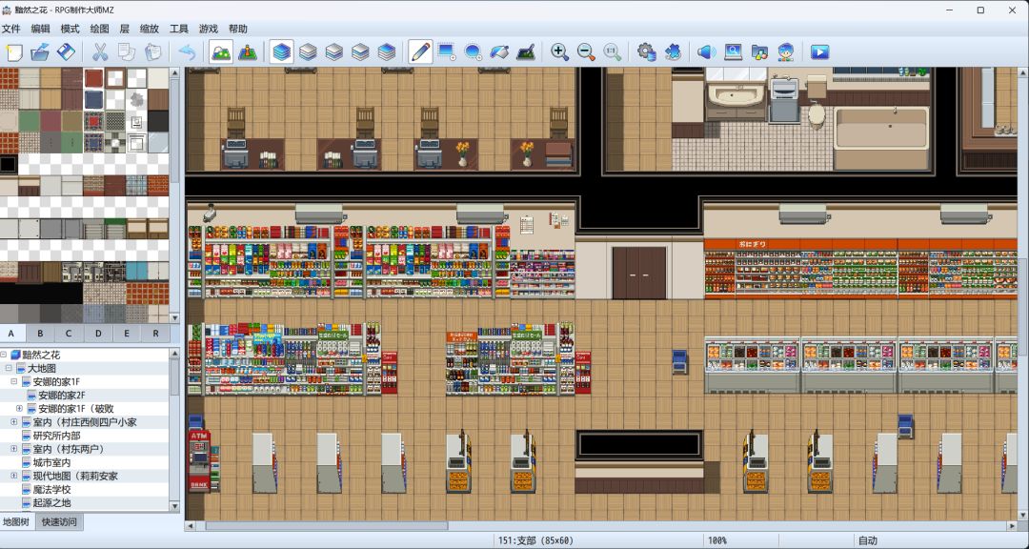The image size is (1029, 549).
Task: Expand the 室内（村东两户） tree node
Action: pos(13,449)
